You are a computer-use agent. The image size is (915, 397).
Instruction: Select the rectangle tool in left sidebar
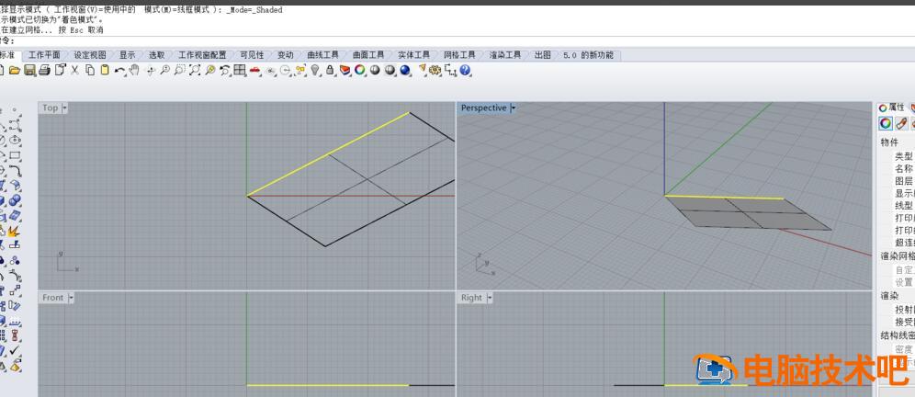coord(16,154)
